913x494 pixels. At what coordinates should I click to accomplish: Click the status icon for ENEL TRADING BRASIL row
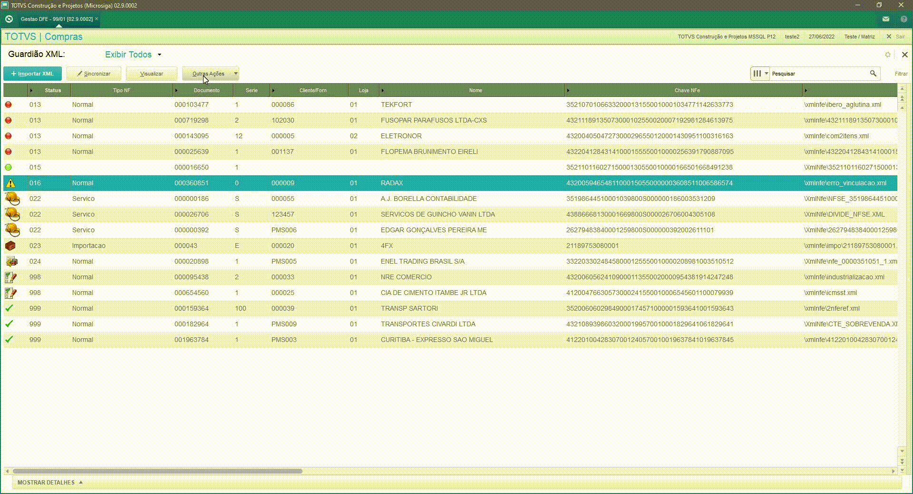click(x=11, y=261)
